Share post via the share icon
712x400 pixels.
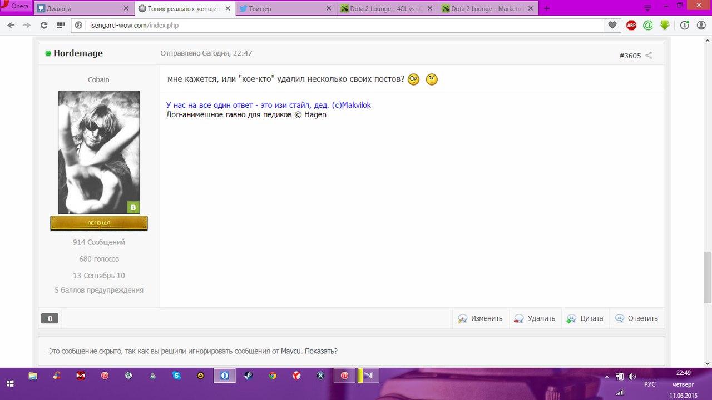click(649, 56)
